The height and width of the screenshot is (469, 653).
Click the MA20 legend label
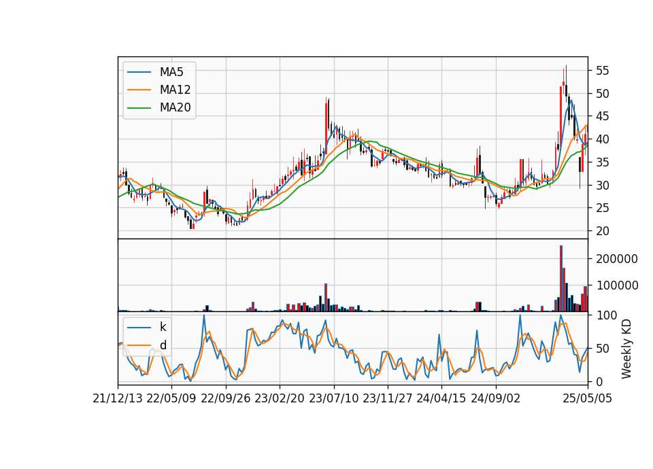coord(175,108)
